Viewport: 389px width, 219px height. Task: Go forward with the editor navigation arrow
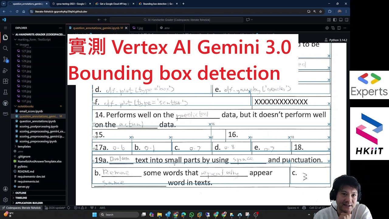coord(105,20)
